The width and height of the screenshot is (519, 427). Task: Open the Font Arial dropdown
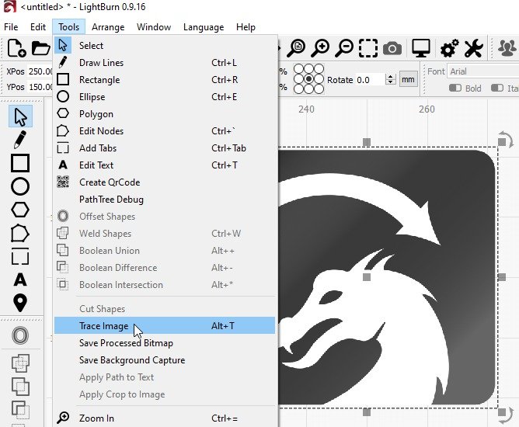click(x=483, y=71)
